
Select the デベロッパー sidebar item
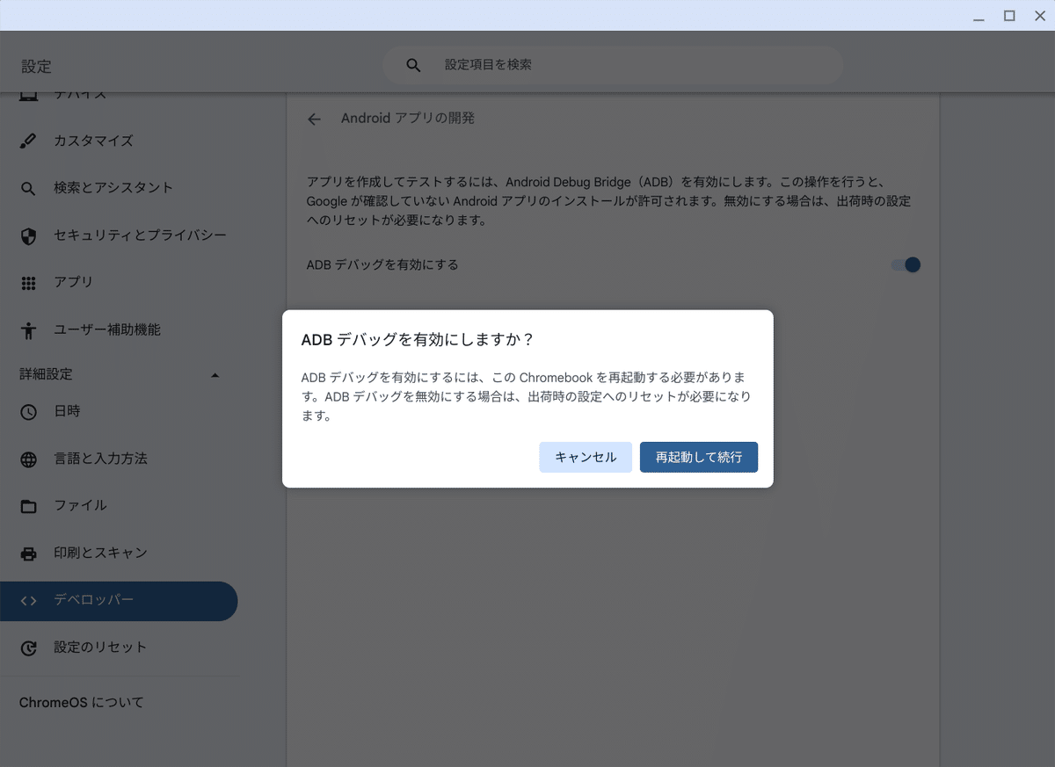(119, 601)
